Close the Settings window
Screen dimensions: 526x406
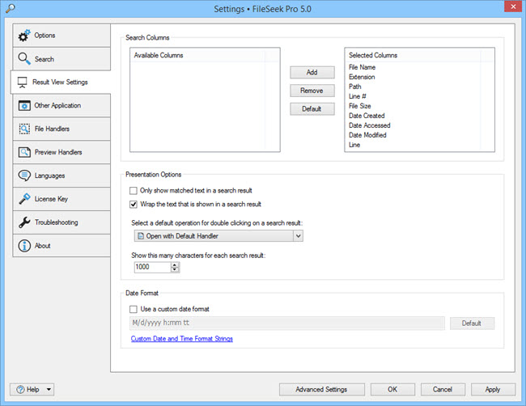513,6
